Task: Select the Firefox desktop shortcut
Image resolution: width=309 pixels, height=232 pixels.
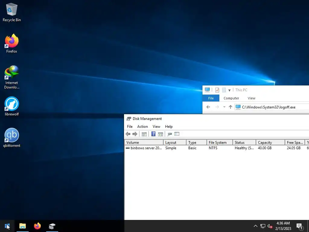Action: pos(12,43)
